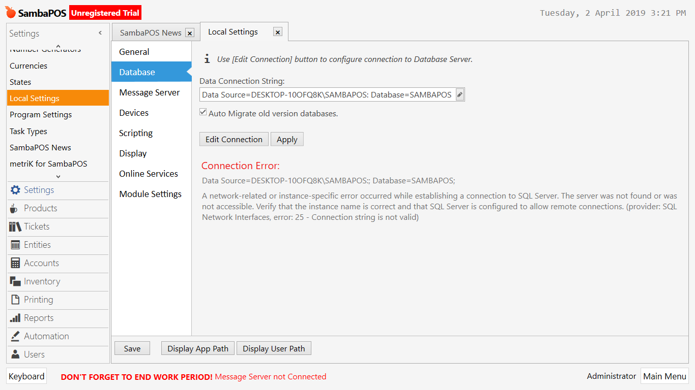The height and width of the screenshot is (390, 695).
Task: Click the Settings header in sidebar
Action: pyautogui.click(x=24, y=34)
